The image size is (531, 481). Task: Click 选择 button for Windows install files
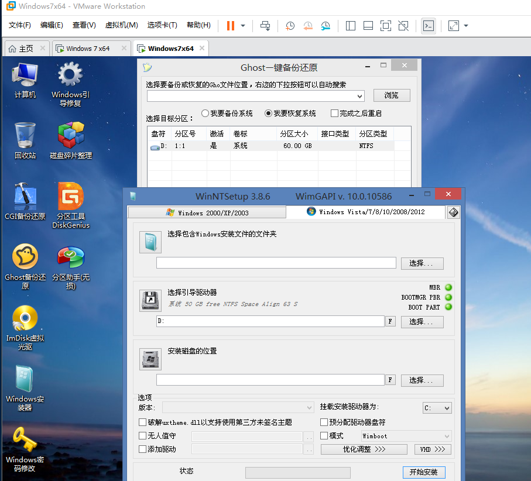click(x=422, y=263)
